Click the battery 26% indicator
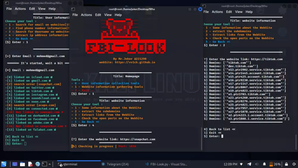 click(275, 164)
